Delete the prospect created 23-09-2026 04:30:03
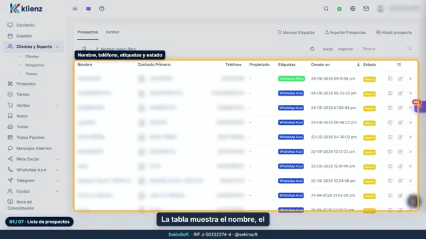Viewport: 426px width, 239px height. coord(411,137)
